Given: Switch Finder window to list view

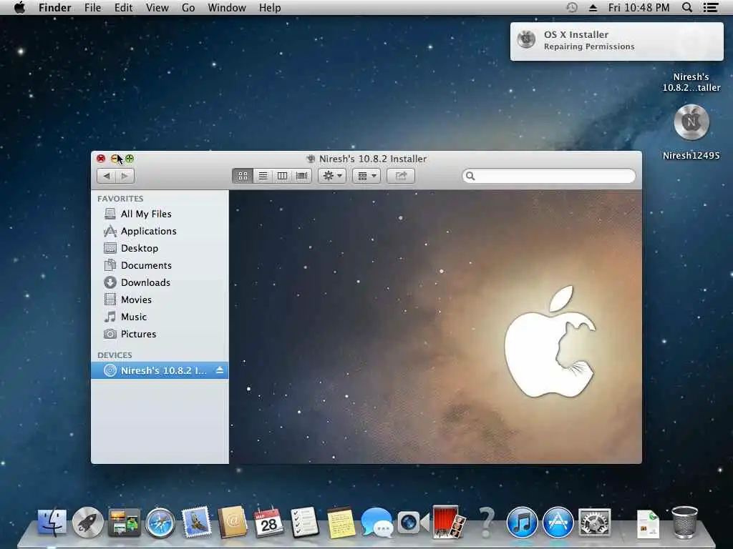Looking at the screenshot, I should (263, 176).
